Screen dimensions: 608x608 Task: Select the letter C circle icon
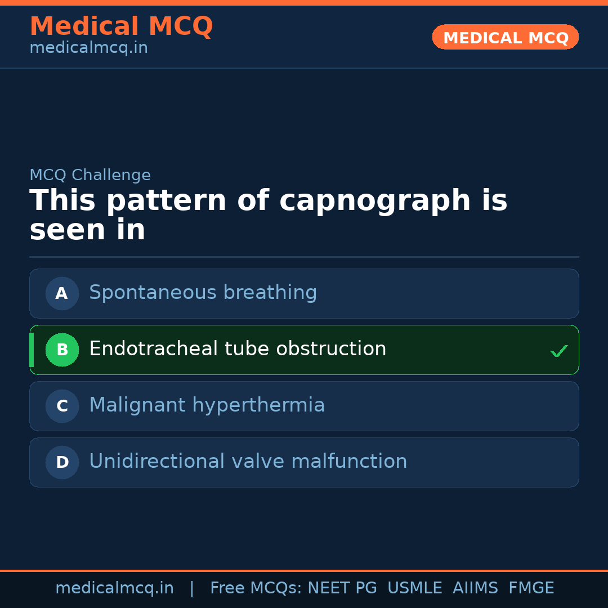(62, 406)
